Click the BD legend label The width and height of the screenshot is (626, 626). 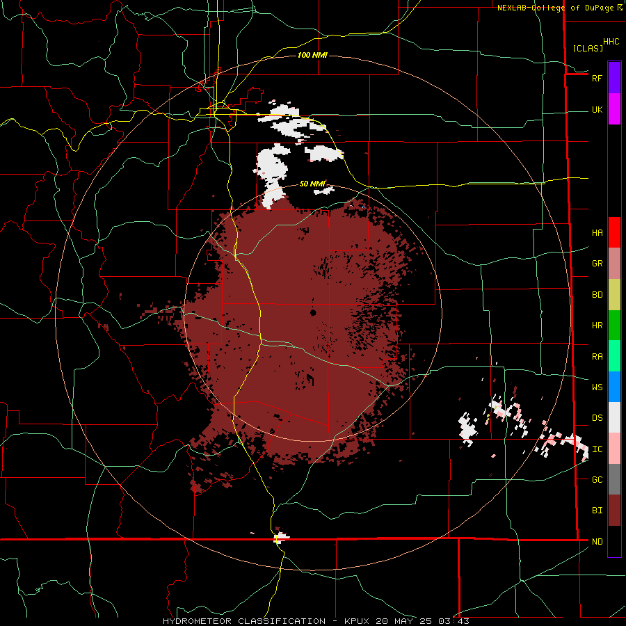click(597, 295)
